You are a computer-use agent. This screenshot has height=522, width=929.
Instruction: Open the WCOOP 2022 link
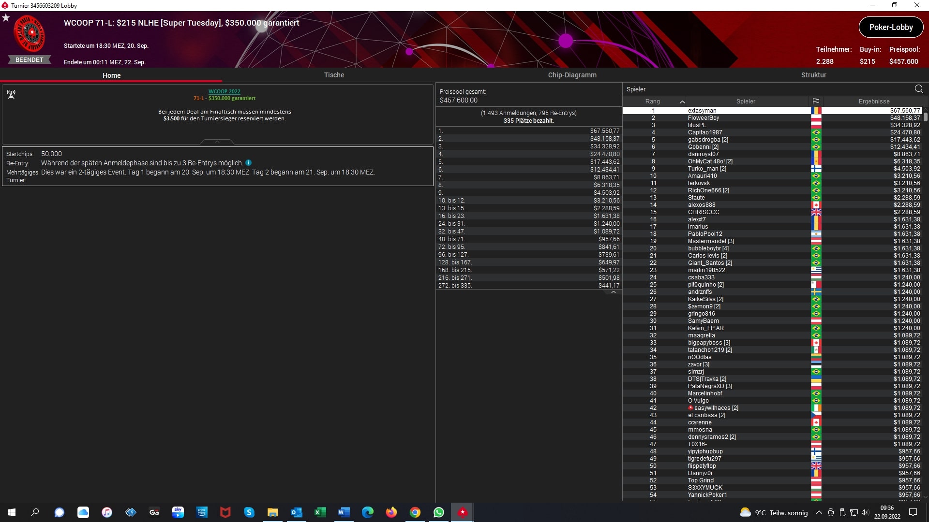click(224, 91)
